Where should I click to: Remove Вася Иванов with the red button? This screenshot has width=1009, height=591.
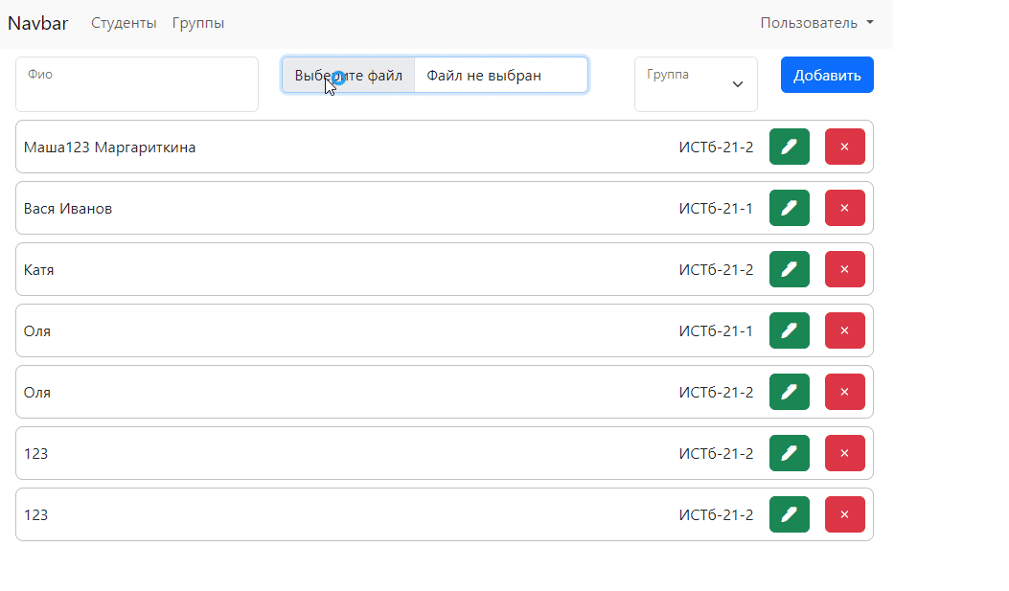point(844,208)
